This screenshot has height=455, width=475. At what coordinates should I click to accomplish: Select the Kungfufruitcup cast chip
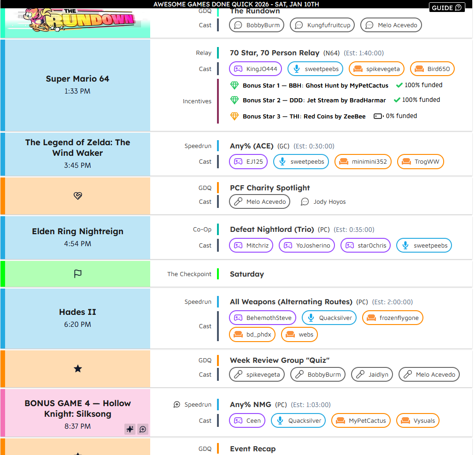(x=322, y=25)
